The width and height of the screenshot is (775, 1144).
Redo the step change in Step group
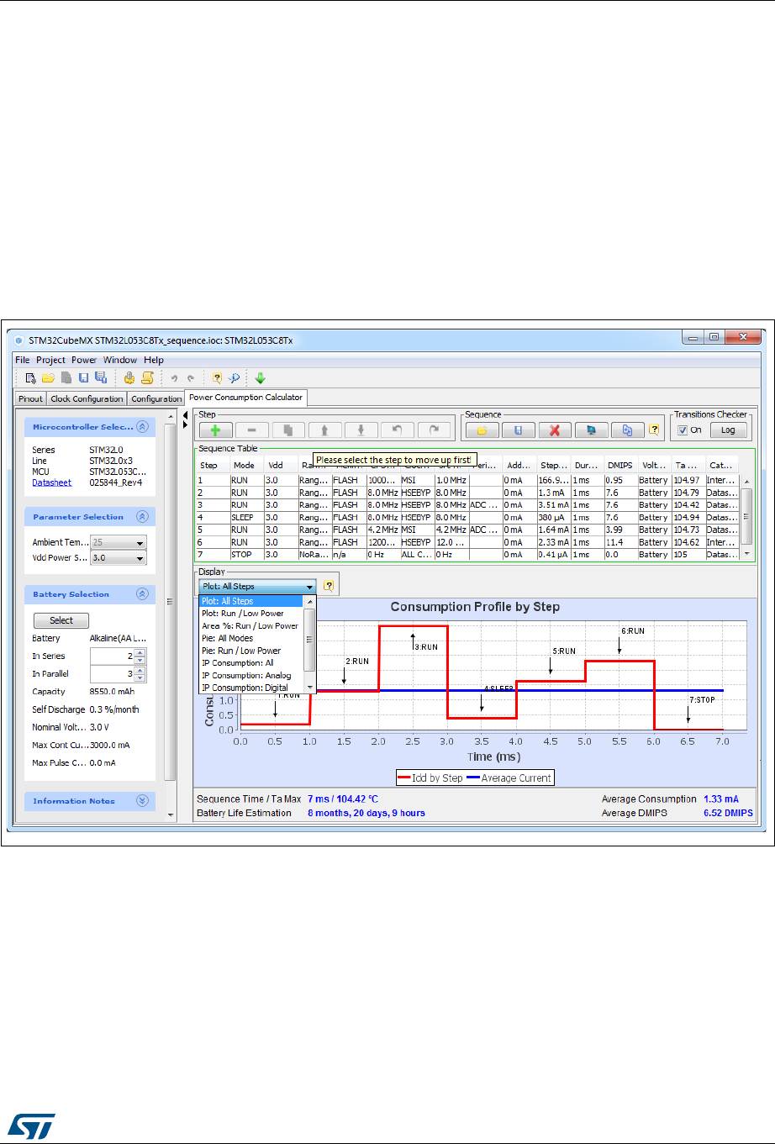pos(434,430)
